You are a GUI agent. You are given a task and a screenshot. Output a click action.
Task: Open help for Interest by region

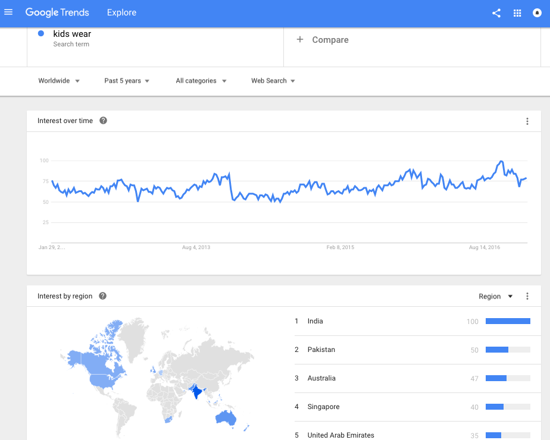[x=102, y=296]
